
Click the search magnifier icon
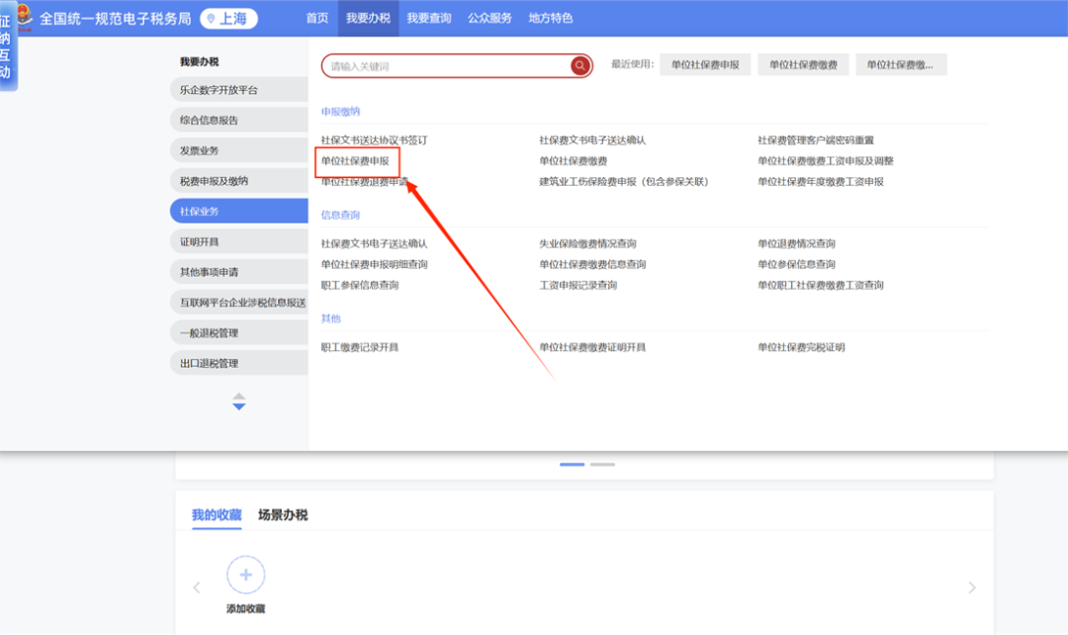[579, 65]
